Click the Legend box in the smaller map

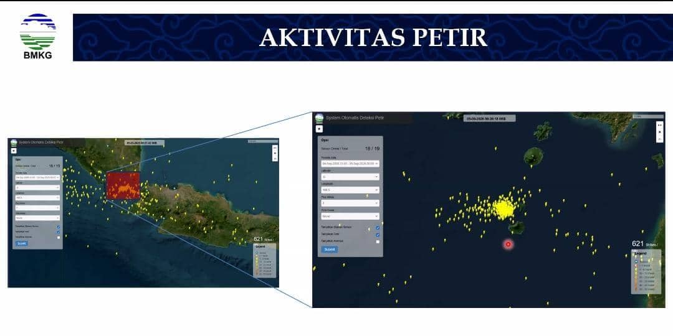[x=265, y=261]
